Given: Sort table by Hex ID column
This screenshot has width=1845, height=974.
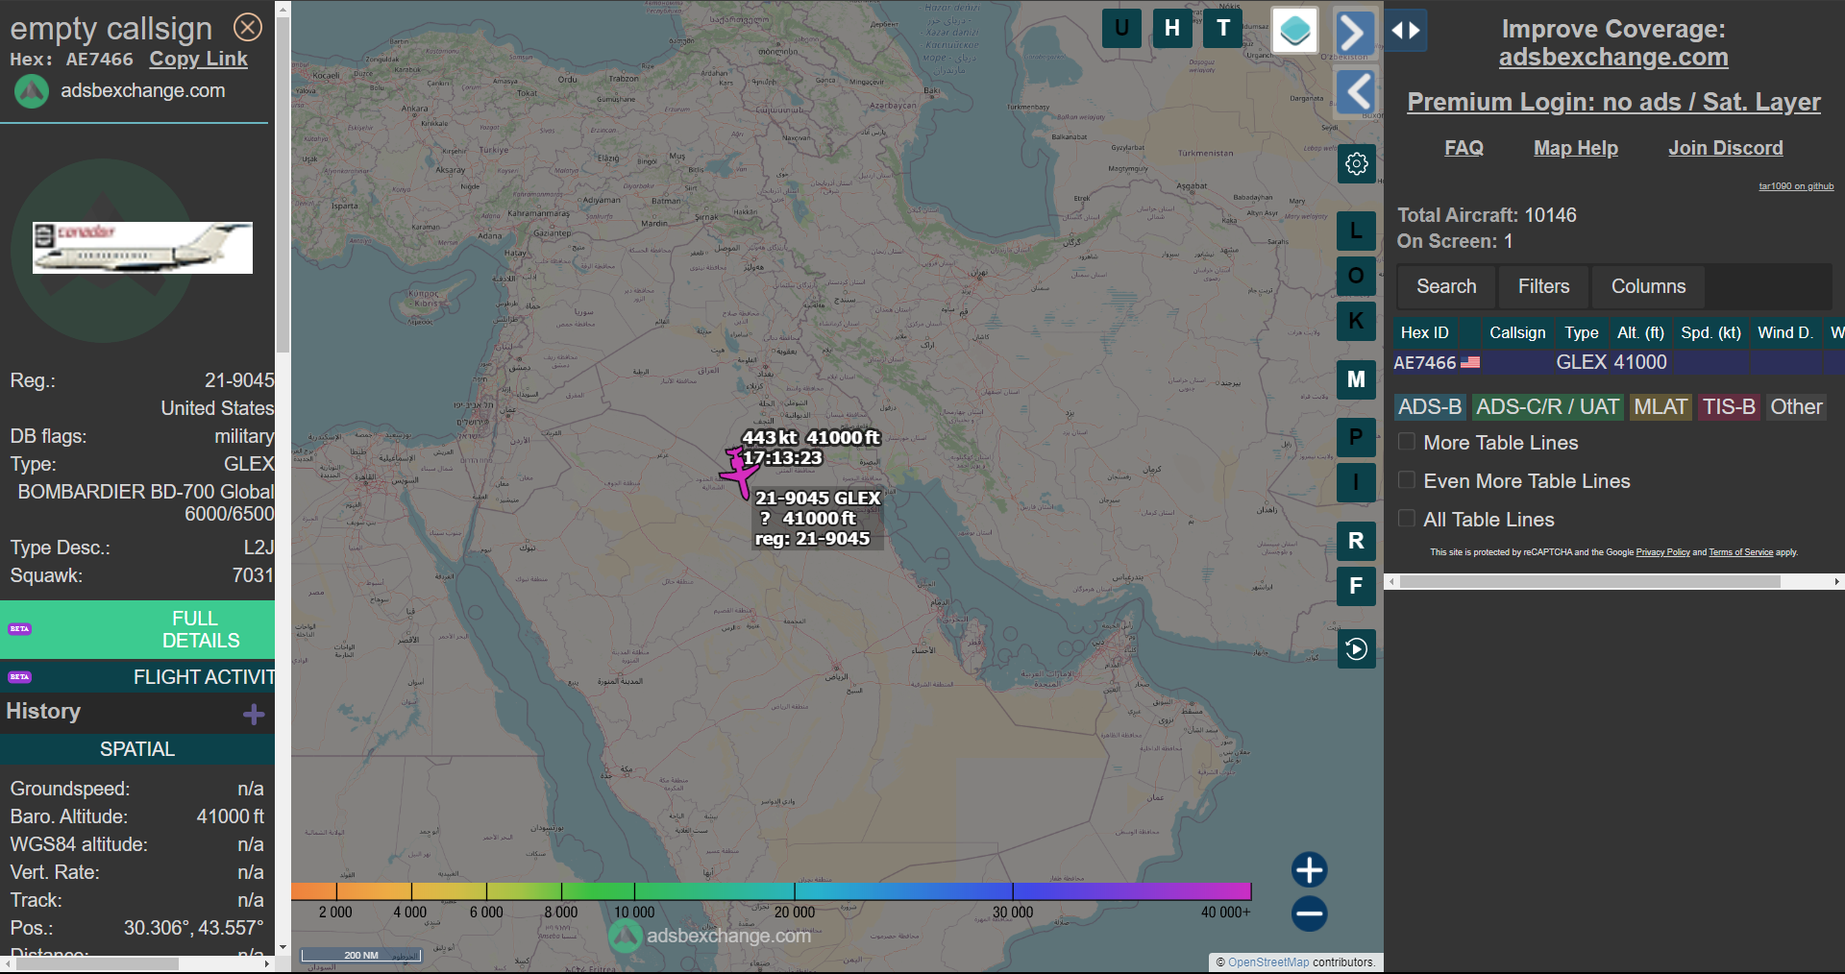Looking at the screenshot, I should pos(1425,332).
